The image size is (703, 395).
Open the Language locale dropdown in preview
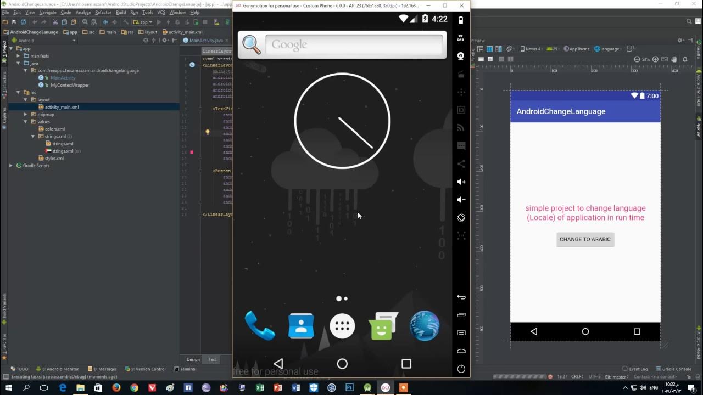607,49
